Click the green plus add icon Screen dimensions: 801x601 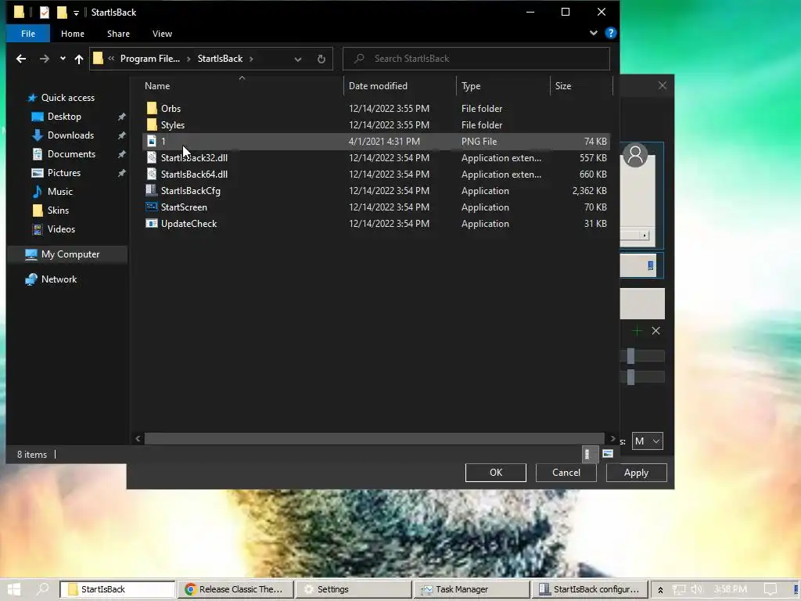637,331
